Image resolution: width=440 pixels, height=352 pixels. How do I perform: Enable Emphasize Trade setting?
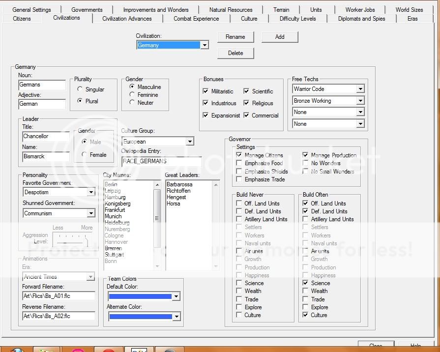tap(239, 179)
